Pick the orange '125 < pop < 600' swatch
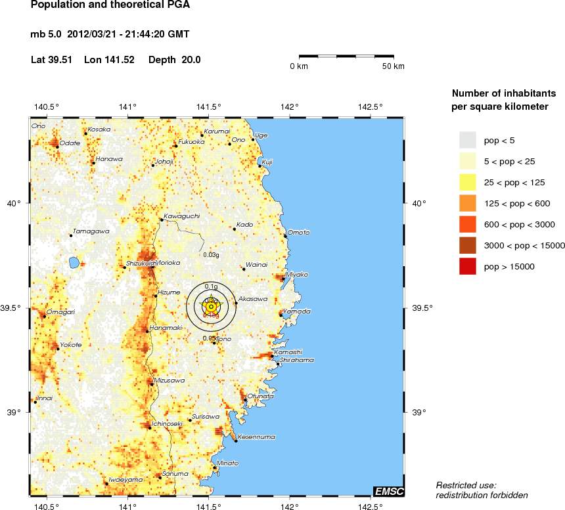The height and width of the screenshot is (510, 565). click(x=467, y=203)
